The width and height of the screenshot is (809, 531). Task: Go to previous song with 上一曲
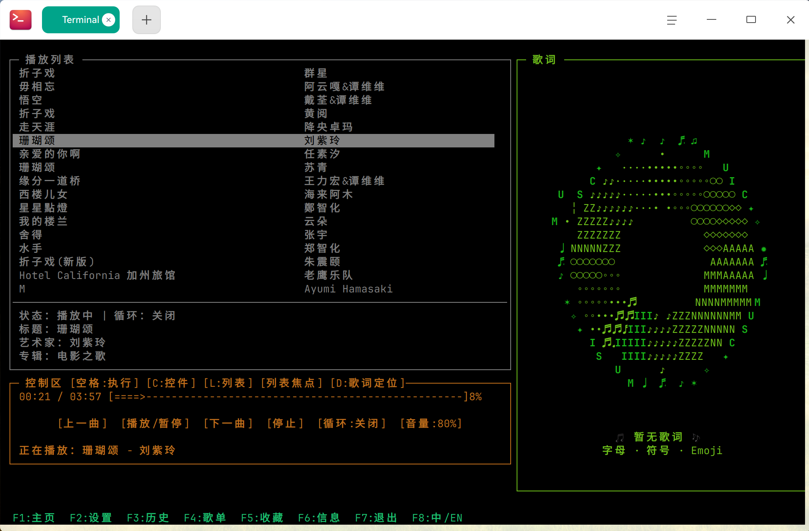point(82,423)
